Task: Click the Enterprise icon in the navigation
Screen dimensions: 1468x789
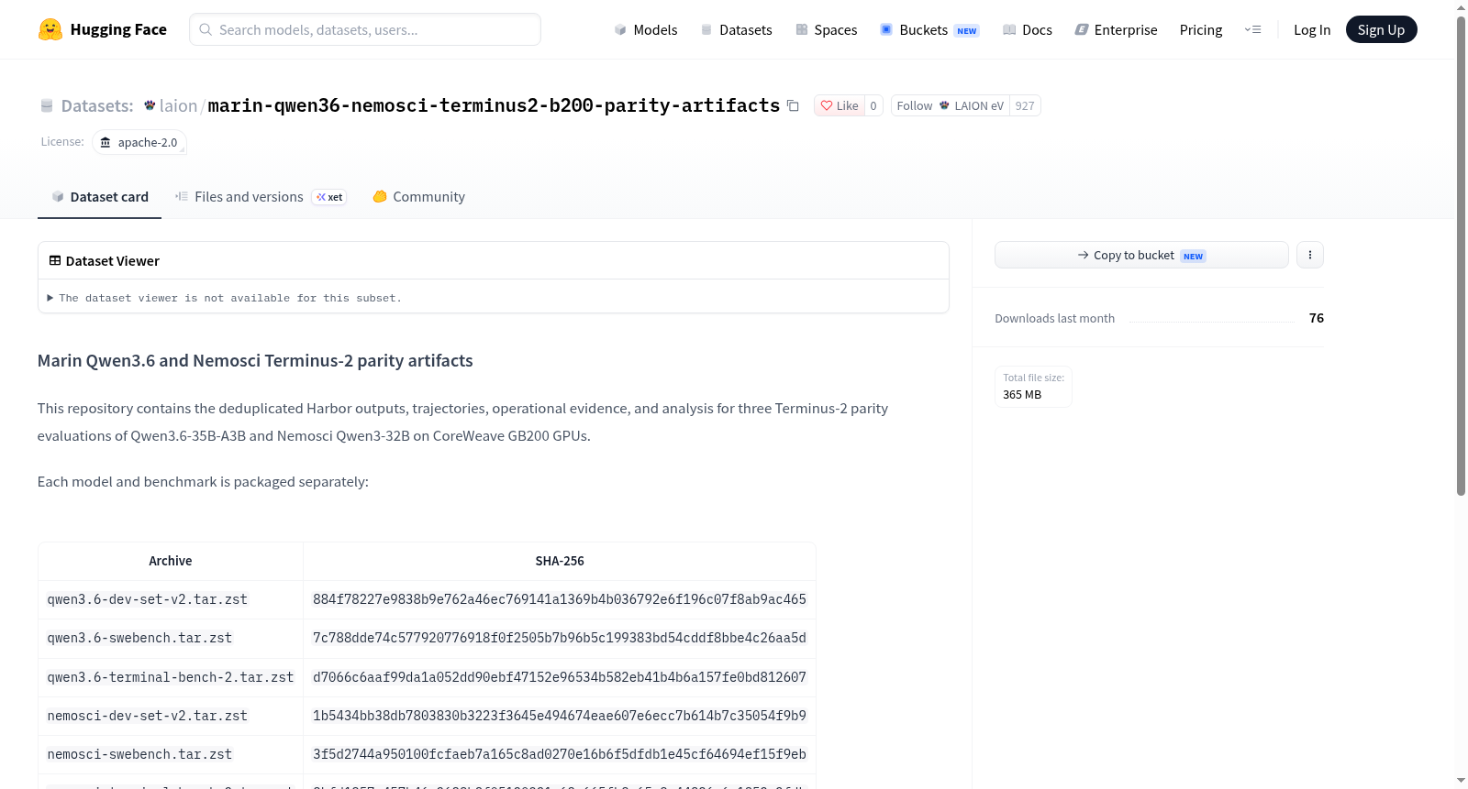Action: [1082, 29]
